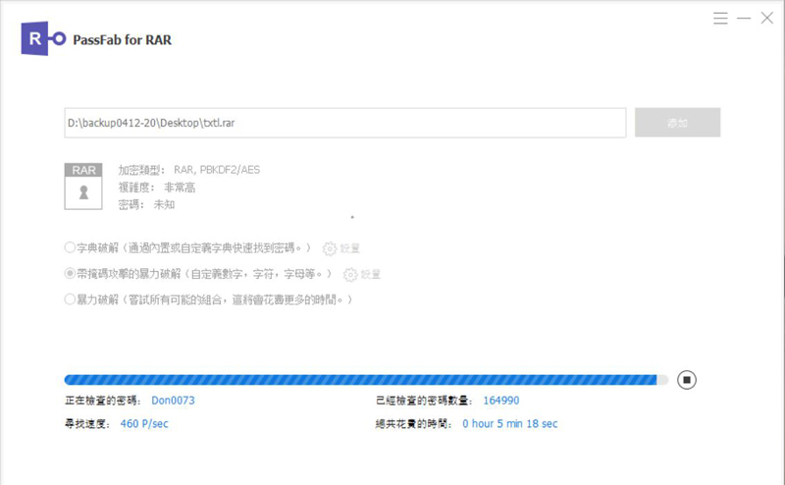Image resolution: width=785 pixels, height=485 pixels.
Task: Open dictionary attack settings gear icon
Action: (x=329, y=249)
